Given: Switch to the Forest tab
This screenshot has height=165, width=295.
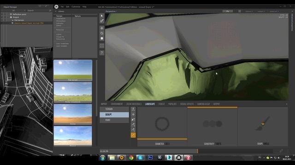Looking at the screenshot, I should click(x=162, y=104).
